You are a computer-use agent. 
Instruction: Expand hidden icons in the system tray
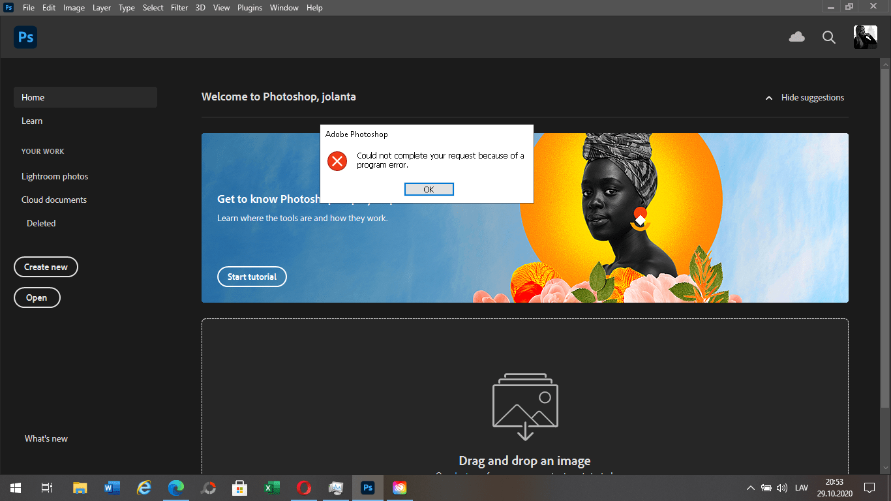click(x=750, y=487)
